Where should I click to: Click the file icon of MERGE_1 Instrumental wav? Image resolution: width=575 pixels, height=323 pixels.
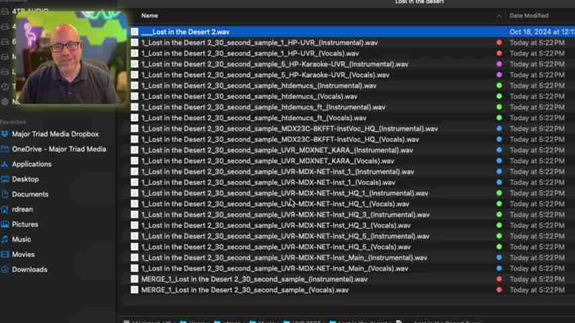[x=135, y=279]
